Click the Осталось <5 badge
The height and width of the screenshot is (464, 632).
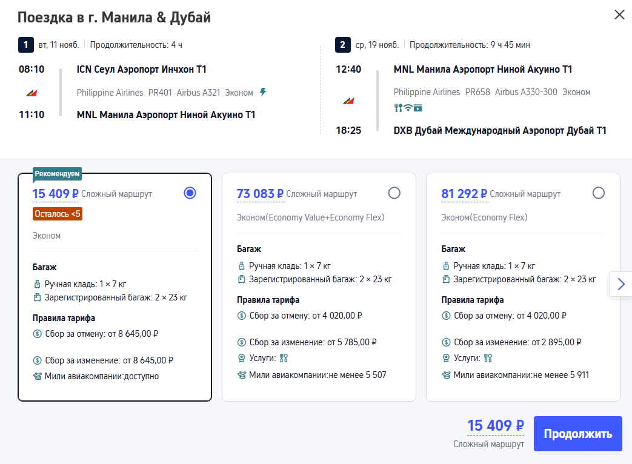click(x=57, y=214)
